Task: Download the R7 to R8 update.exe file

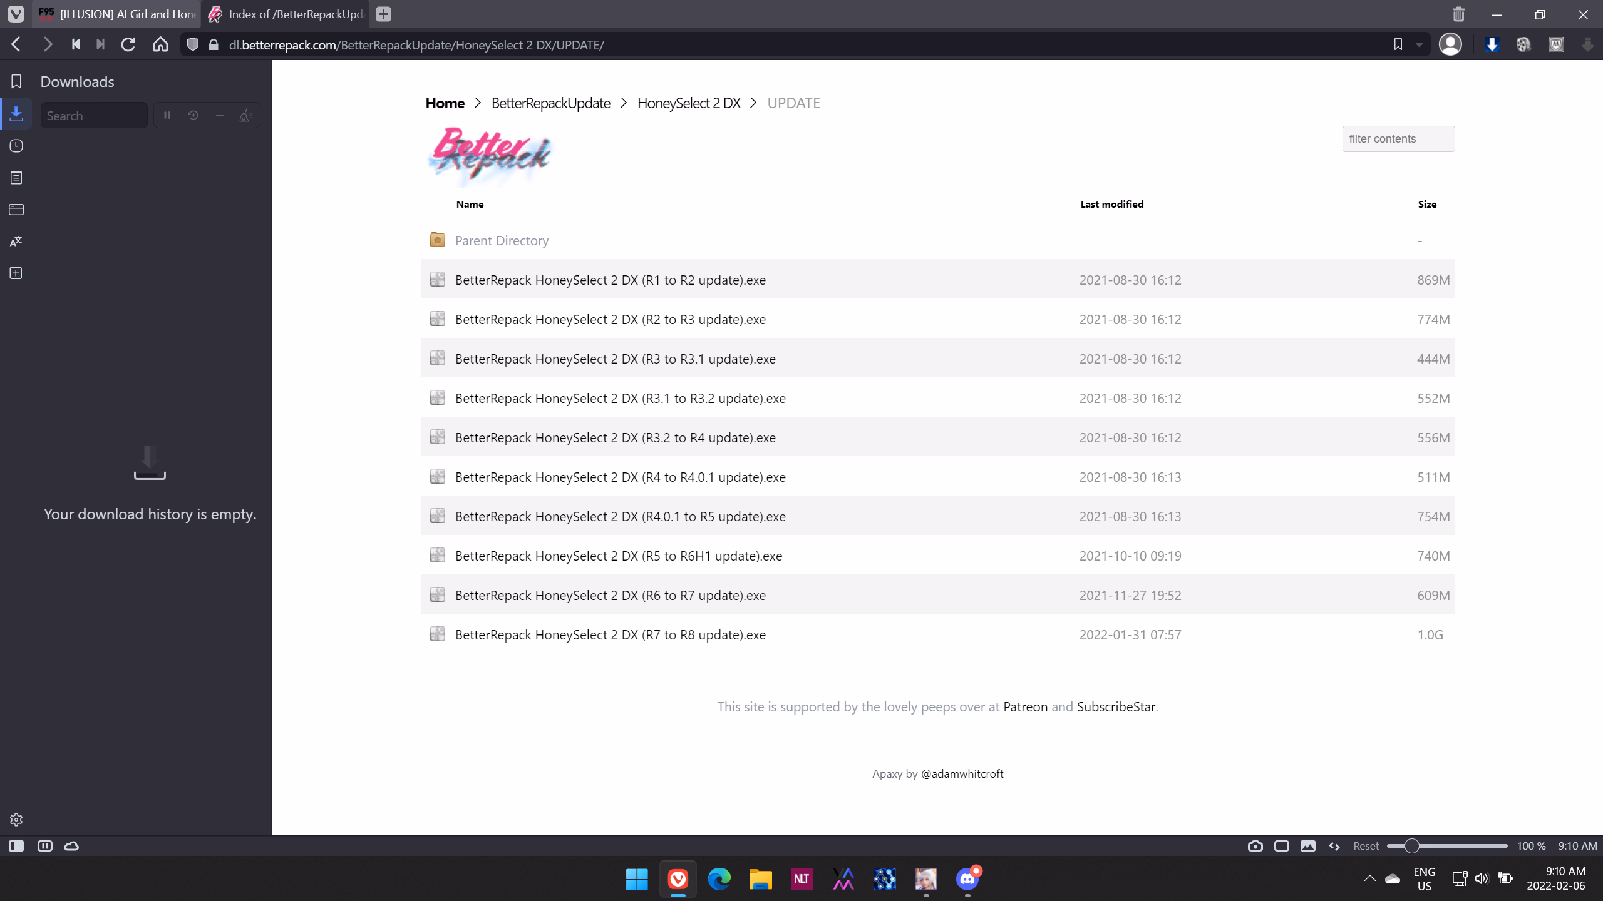Action: (x=610, y=634)
